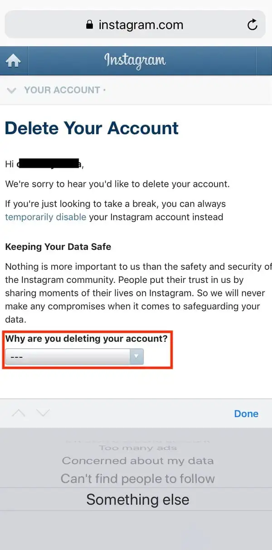Click the "Keeping Your Data Safe" heading
The width and height of the screenshot is (272, 550).
coord(58,247)
